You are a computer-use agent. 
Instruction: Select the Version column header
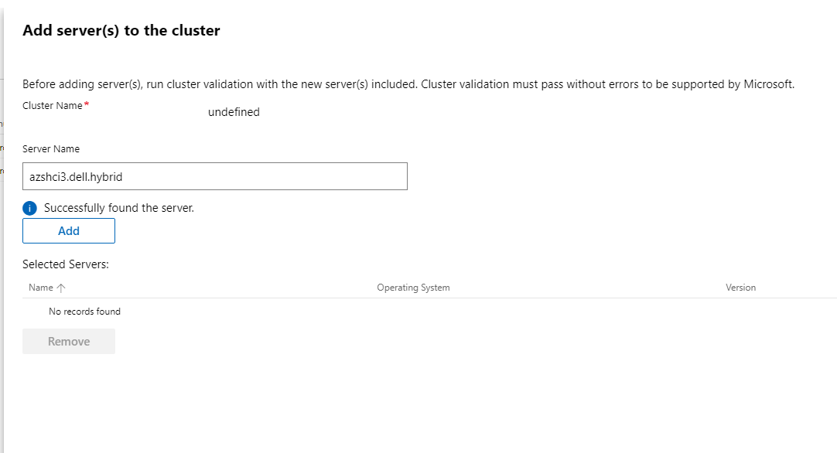click(x=740, y=288)
